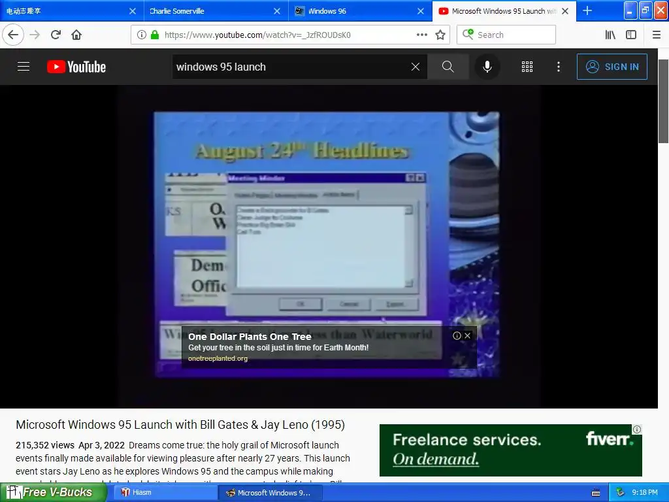Open the Fiverr Freelance services ad

(511, 450)
